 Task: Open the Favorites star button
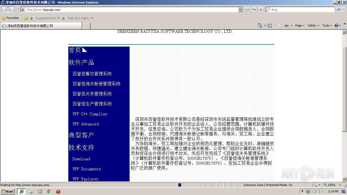tap(10, 18)
